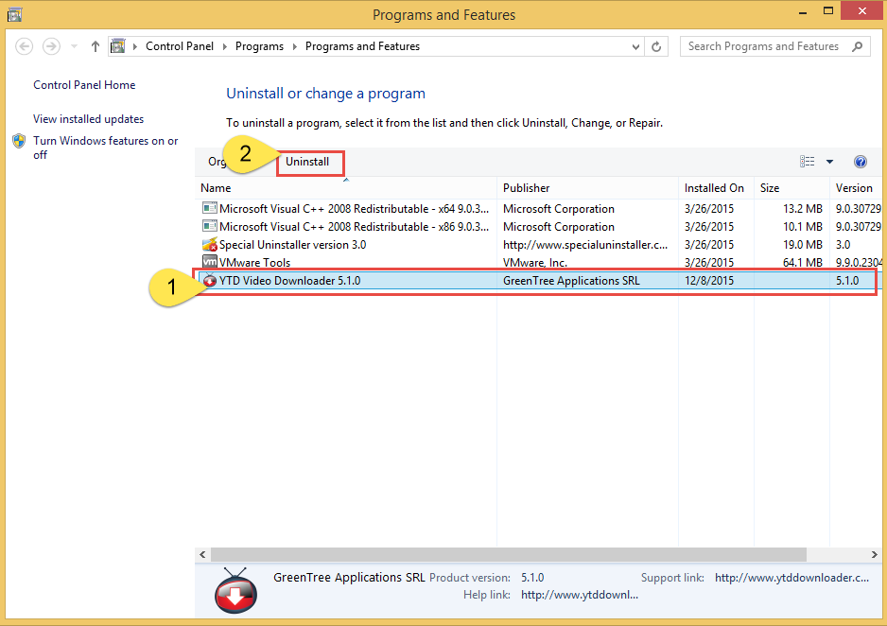The image size is (887, 626).
Task: Minimize the Programs and Features window
Action: [x=803, y=11]
